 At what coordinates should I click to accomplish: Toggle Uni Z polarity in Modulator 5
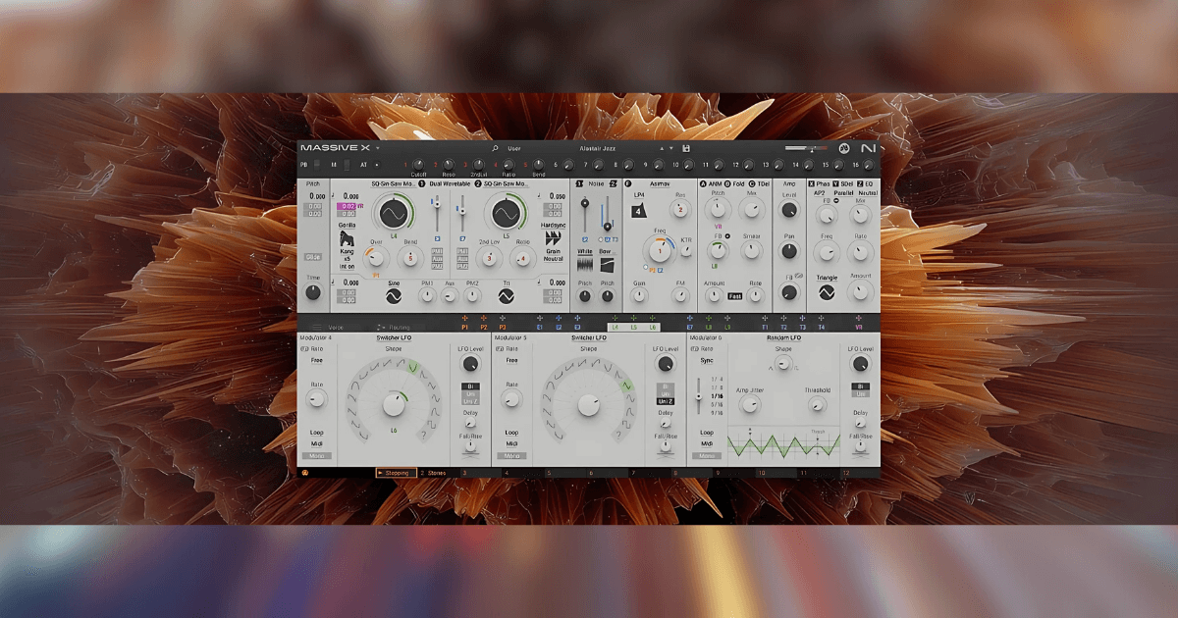click(x=666, y=400)
